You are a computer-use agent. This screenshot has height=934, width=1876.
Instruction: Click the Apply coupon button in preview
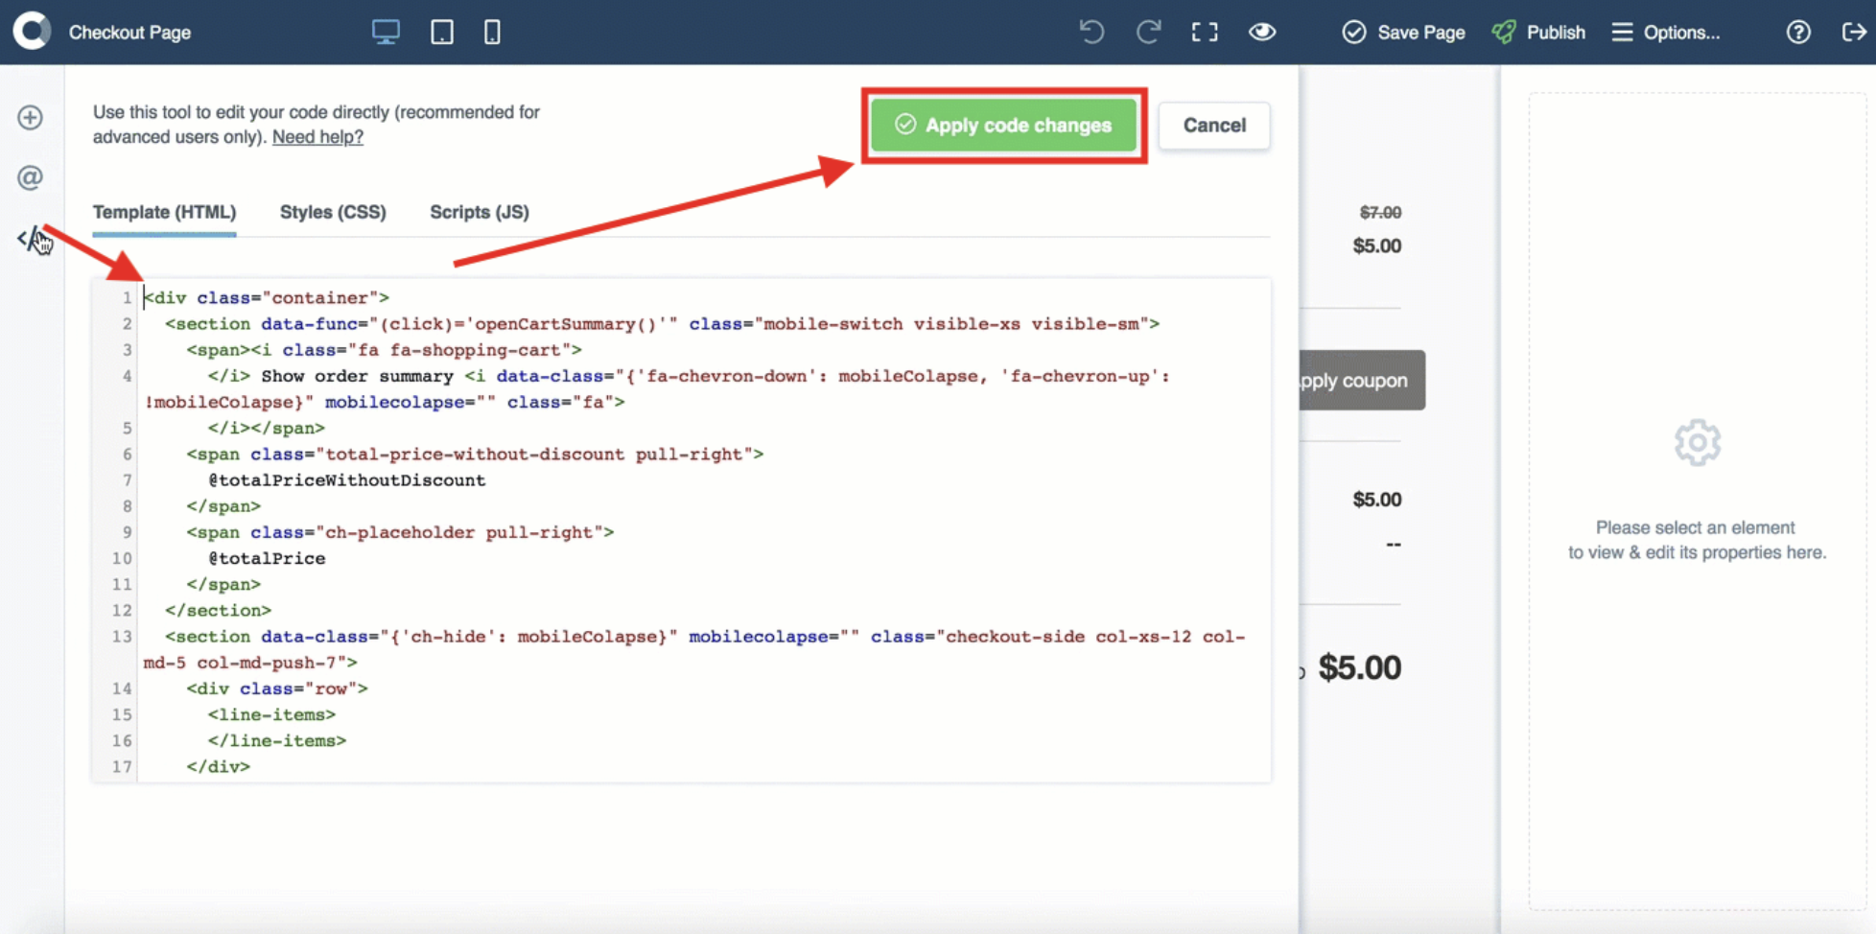(1362, 380)
